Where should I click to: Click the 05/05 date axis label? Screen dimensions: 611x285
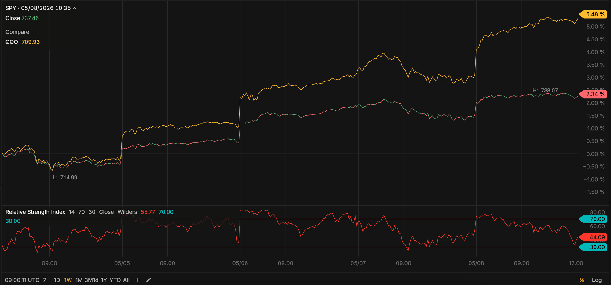(122, 263)
